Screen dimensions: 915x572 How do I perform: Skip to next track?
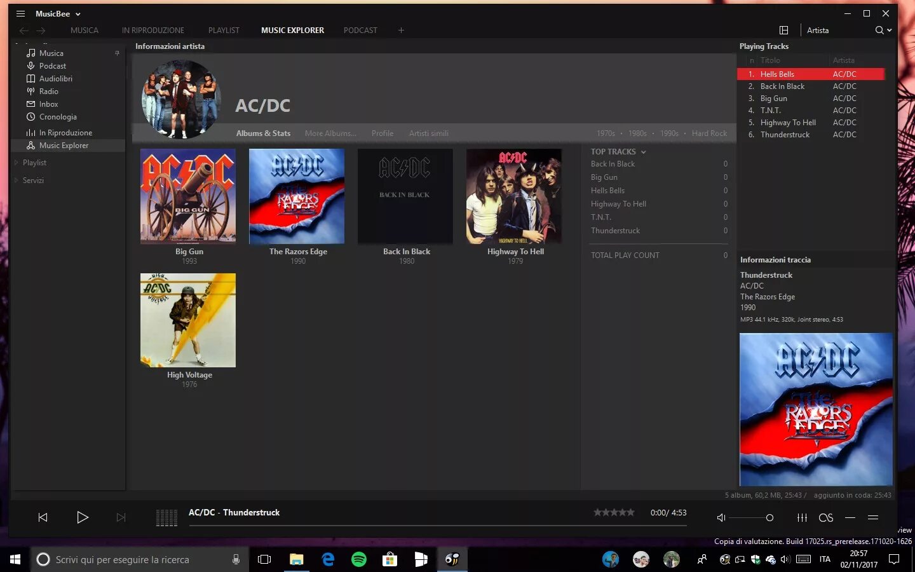121,517
